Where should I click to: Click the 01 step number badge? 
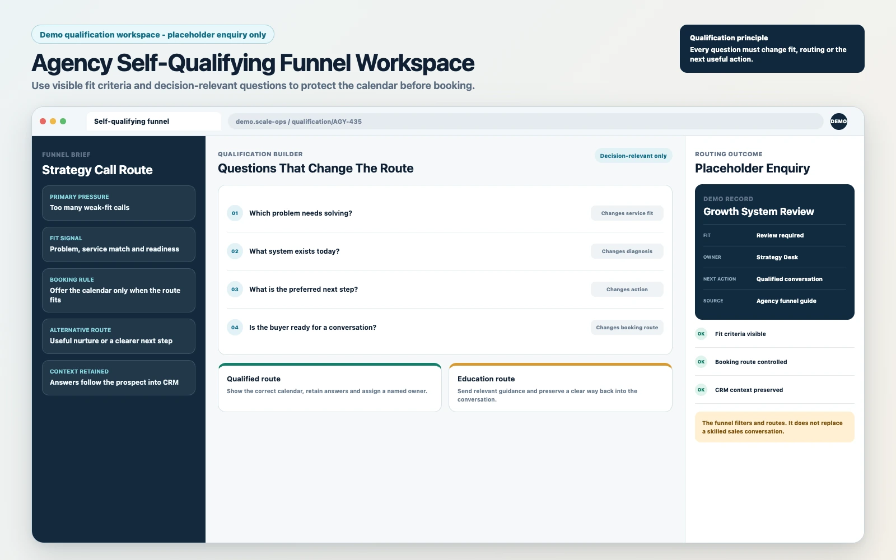point(235,213)
